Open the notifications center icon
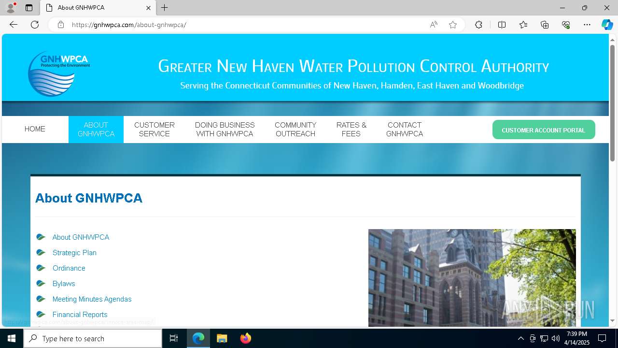 click(x=602, y=338)
